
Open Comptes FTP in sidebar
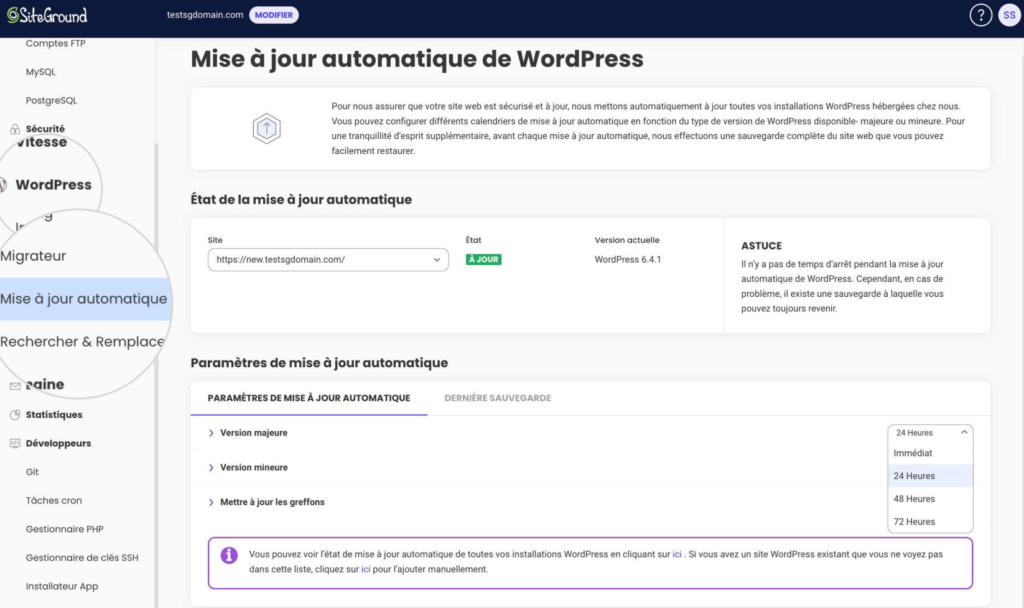click(55, 43)
